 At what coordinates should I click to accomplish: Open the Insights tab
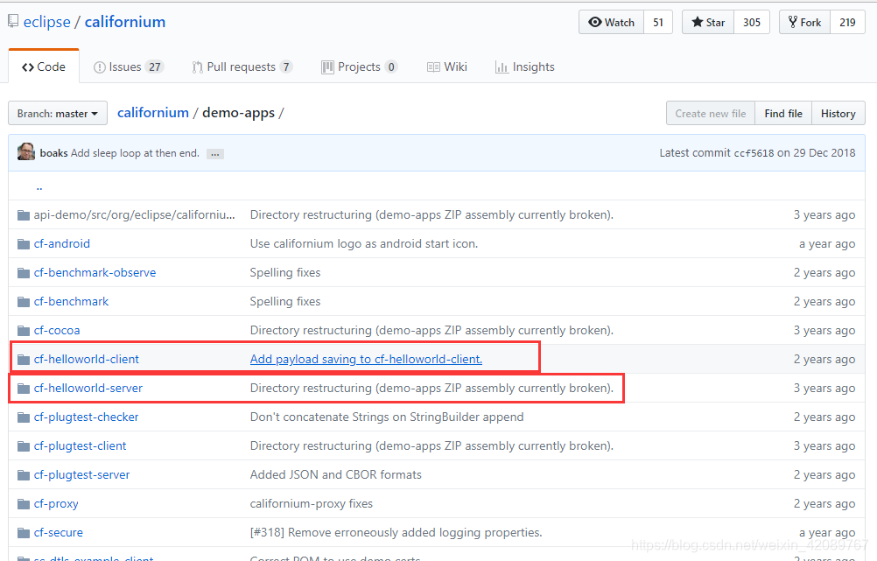point(524,67)
